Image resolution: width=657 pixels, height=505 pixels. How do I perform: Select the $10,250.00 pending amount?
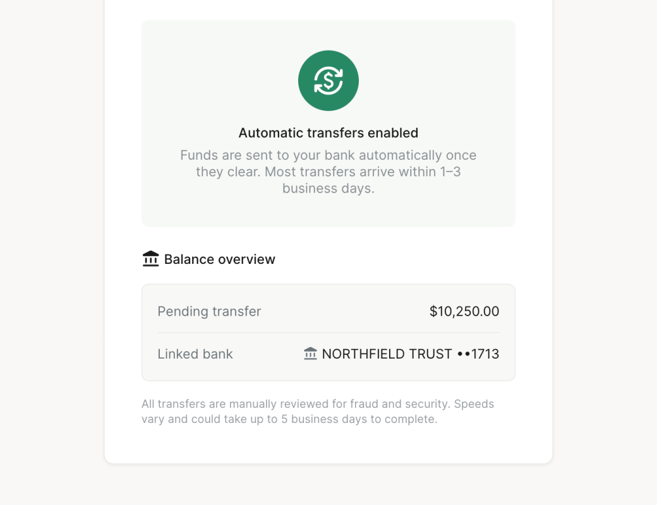click(464, 311)
